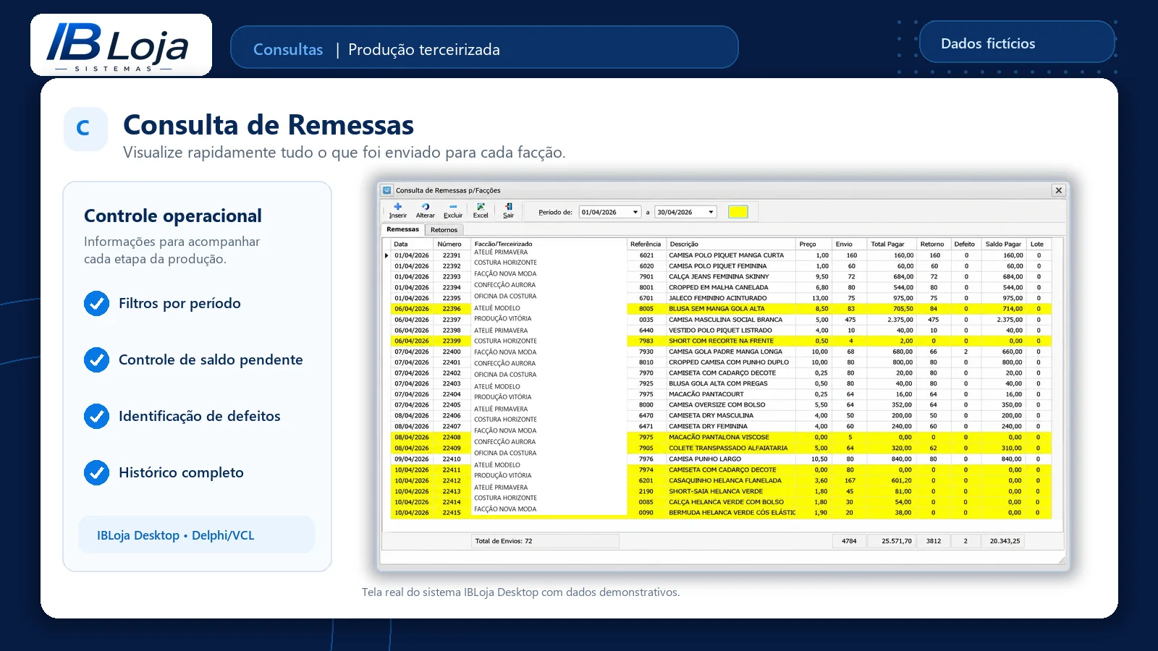
Task: Switch to the Retornos tab
Action: click(x=444, y=230)
